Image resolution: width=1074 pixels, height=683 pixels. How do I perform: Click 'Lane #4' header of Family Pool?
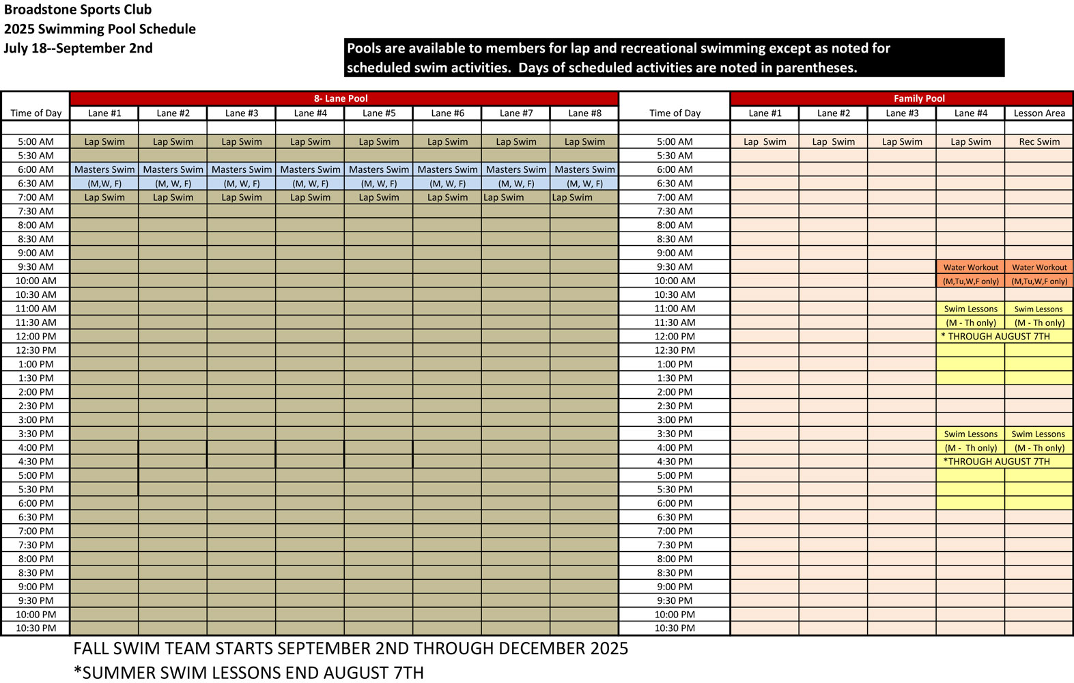pos(971,113)
